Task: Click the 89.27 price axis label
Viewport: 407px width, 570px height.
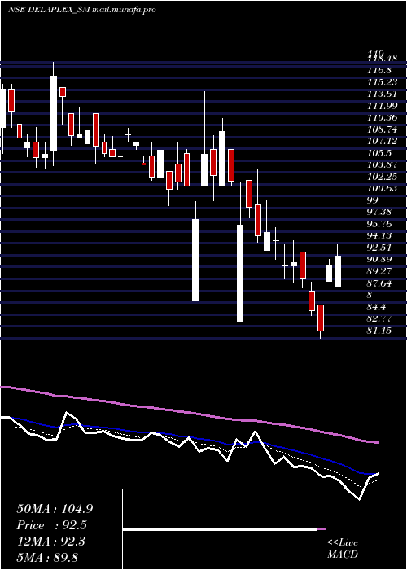Action: (x=380, y=271)
